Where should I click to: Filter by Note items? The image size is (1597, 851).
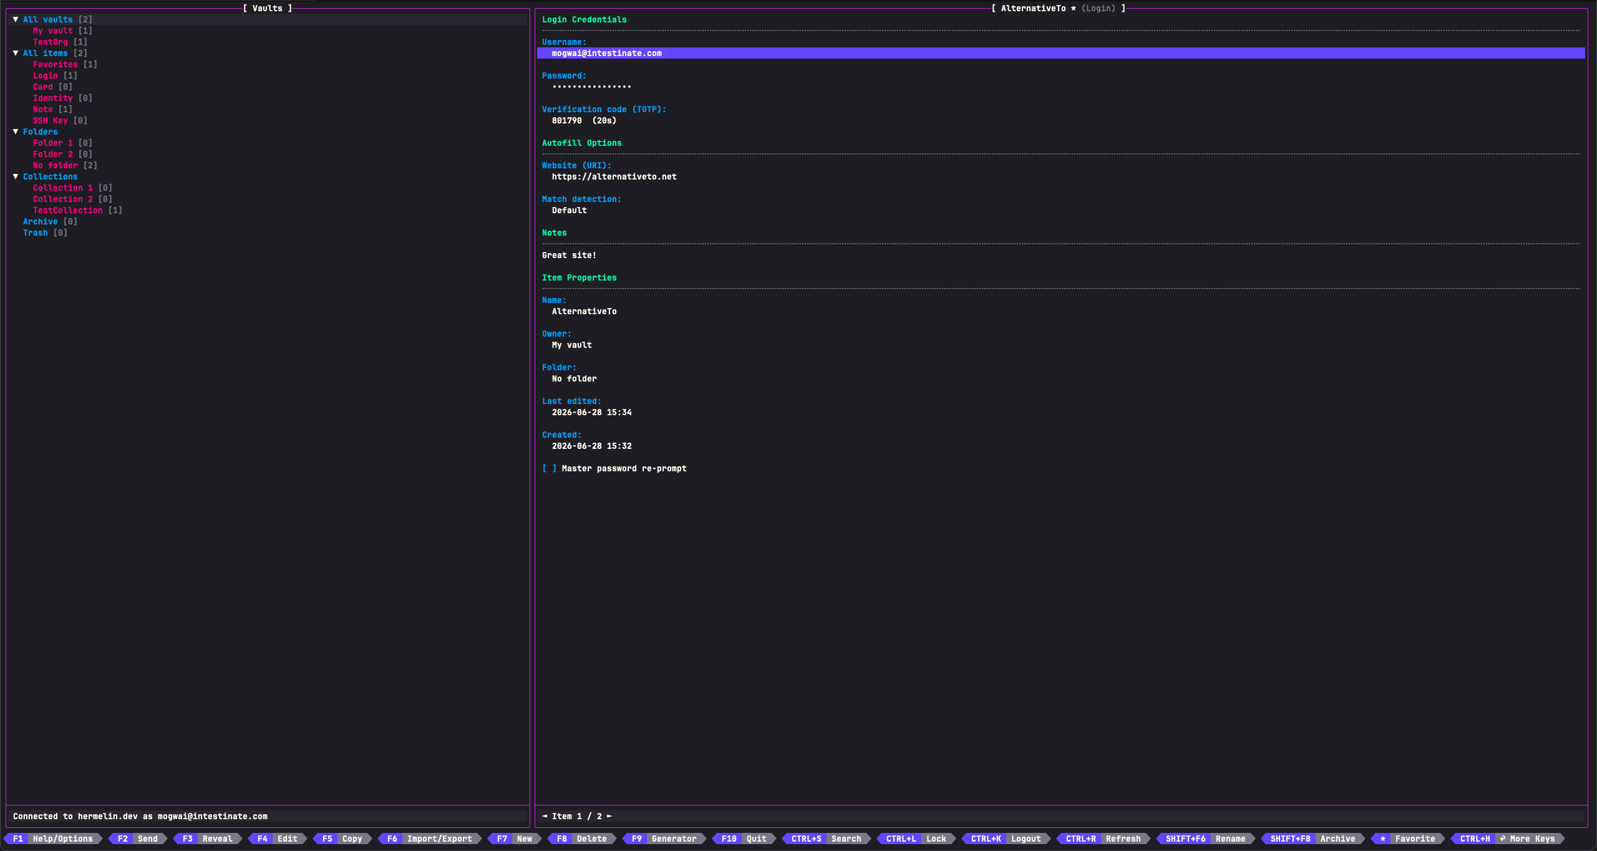pos(43,109)
